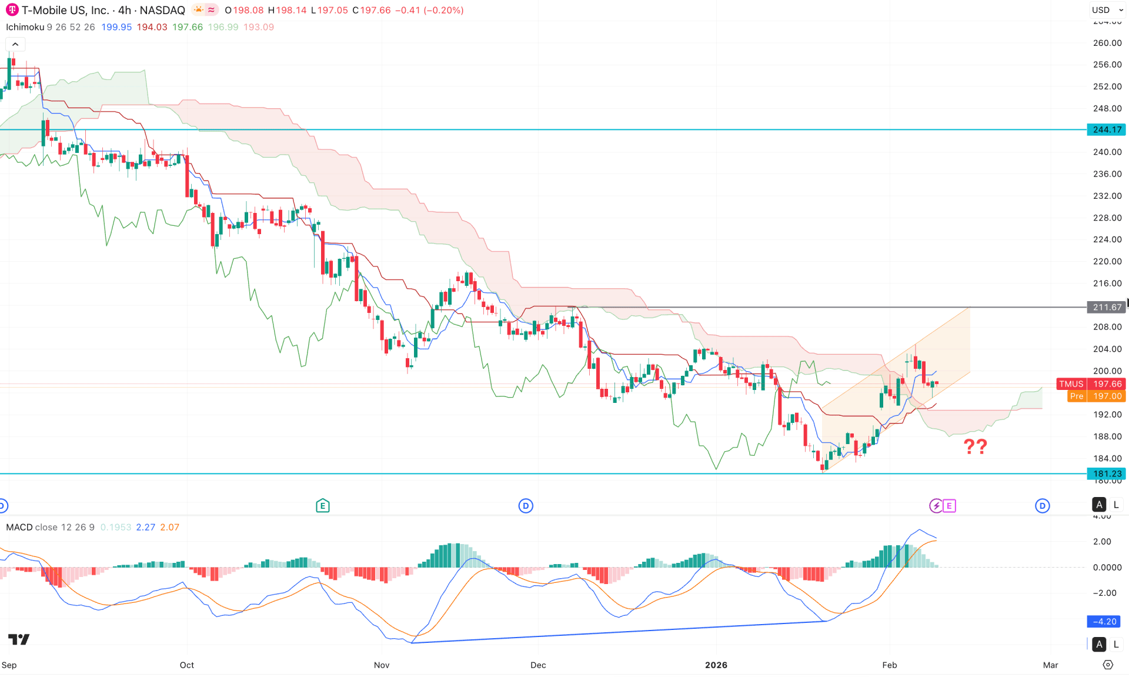Click the D dividend marker under December

[x=525, y=505]
